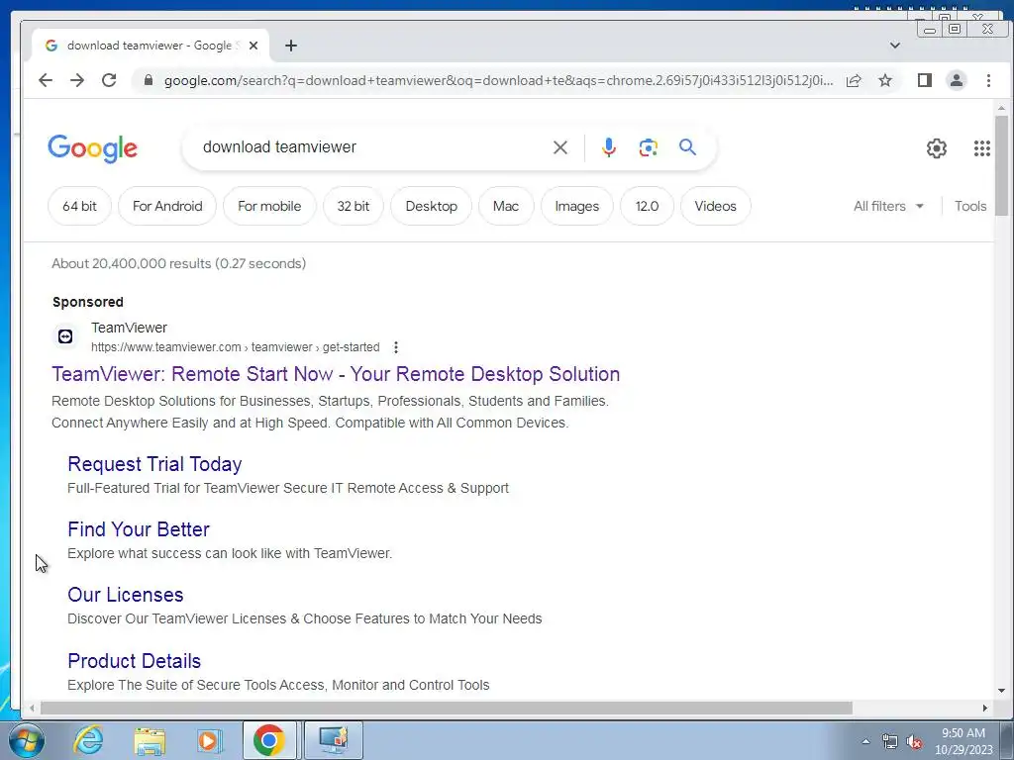
Task: Click the vertical scrollbar up arrow
Action: (1002, 108)
